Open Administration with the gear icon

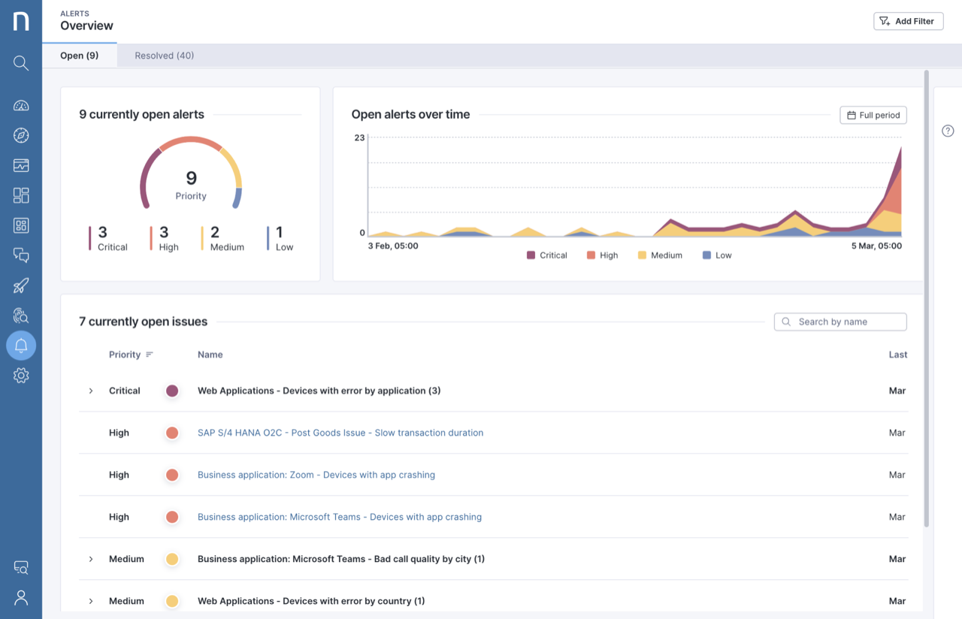pyautogui.click(x=20, y=375)
